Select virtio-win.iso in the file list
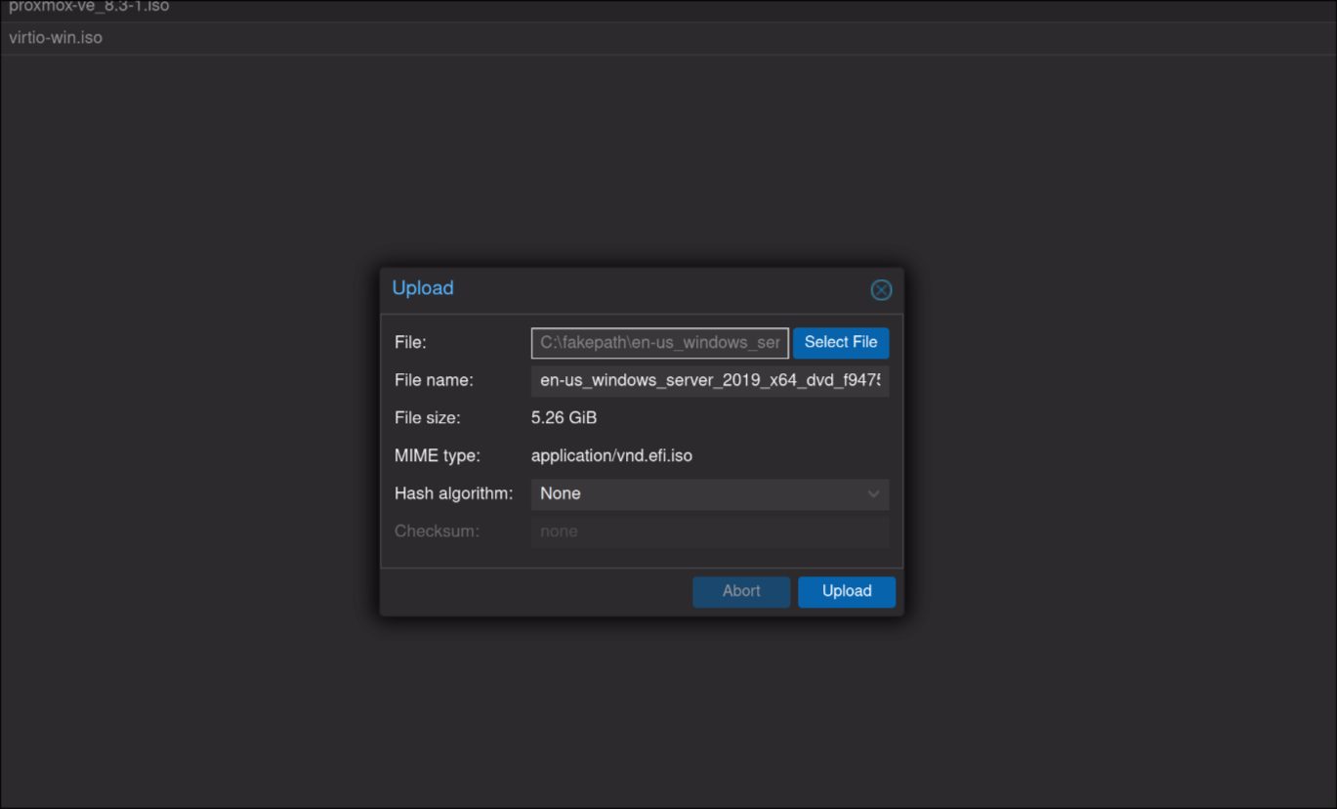The image size is (1337, 809). (x=56, y=38)
